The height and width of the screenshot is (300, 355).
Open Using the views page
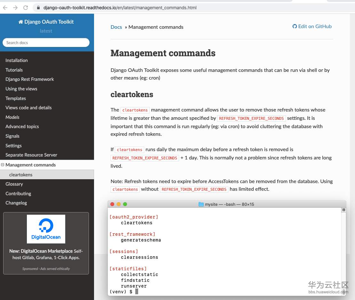point(21,89)
